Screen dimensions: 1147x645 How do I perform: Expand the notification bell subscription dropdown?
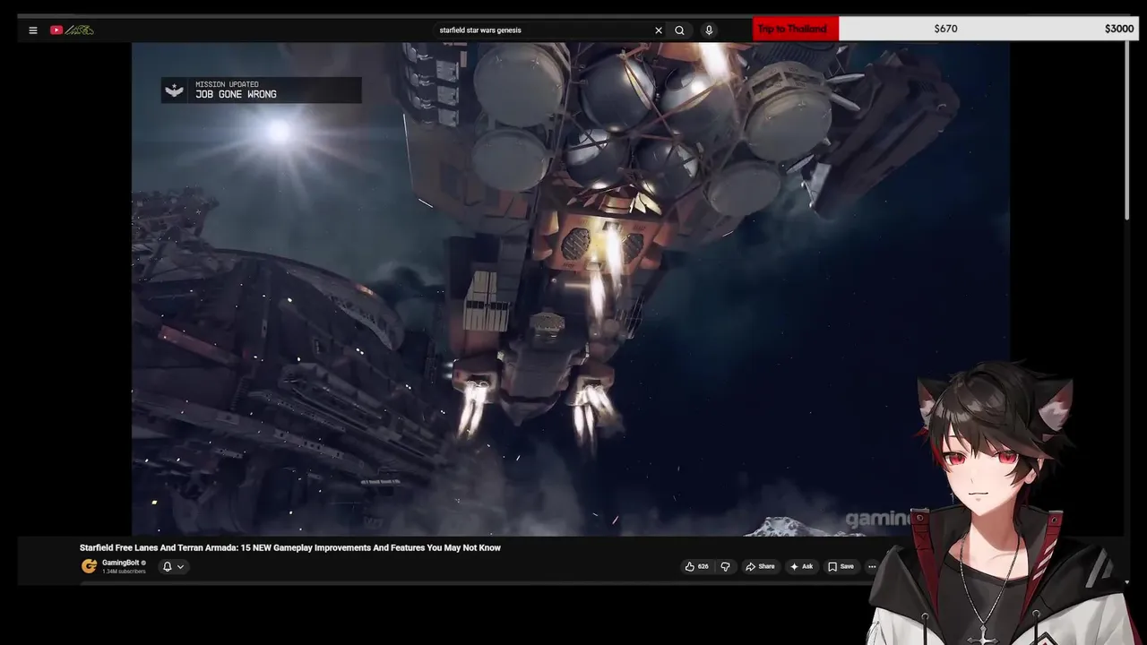(173, 566)
